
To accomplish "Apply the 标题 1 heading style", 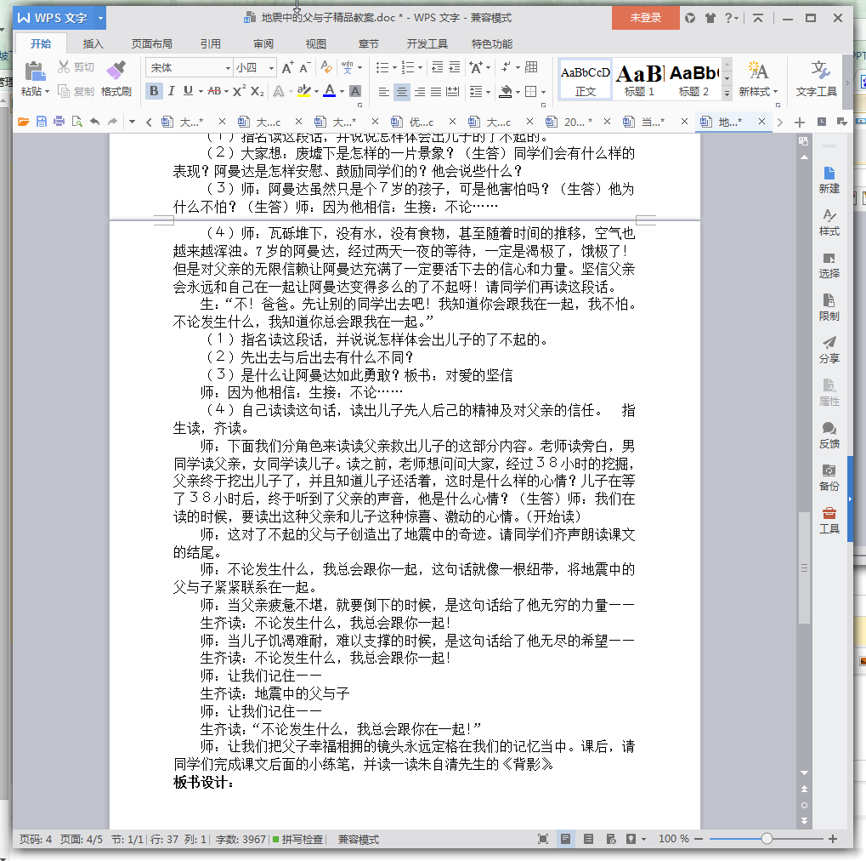I will tap(640, 80).
